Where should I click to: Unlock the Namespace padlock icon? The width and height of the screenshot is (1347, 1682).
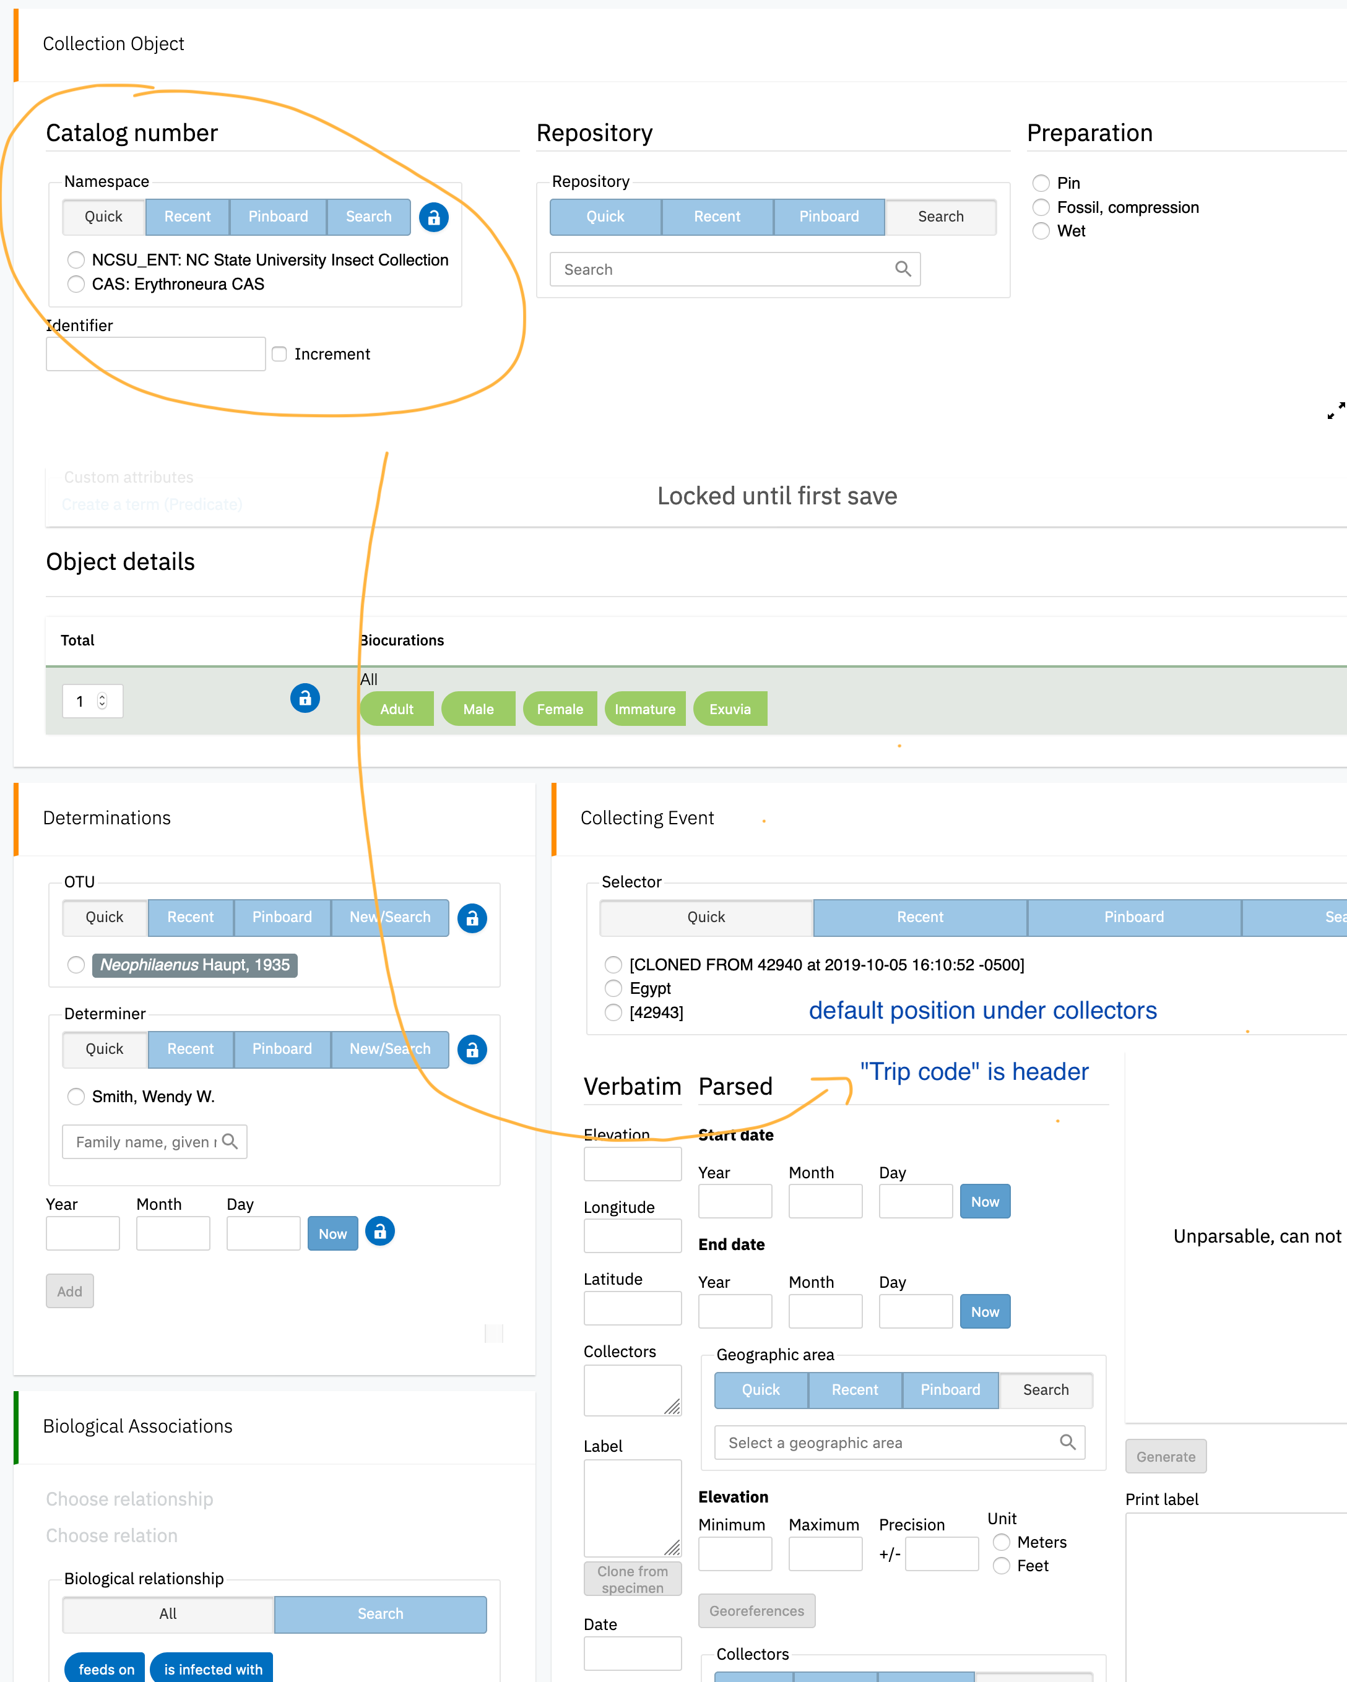[x=434, y=217]
